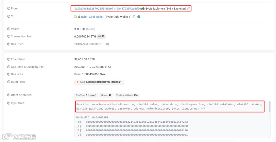
Task: Click the help icon beside Input Data
Action: pyautogui.click(x=9, y=103)
